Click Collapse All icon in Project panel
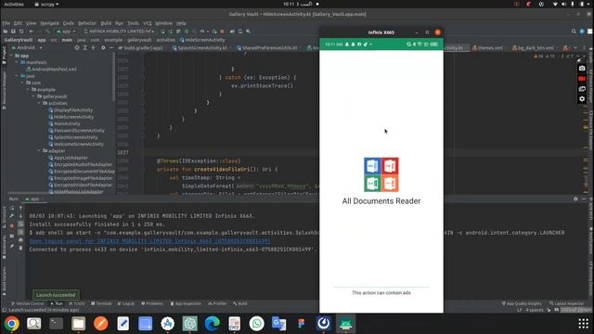This screenshot has width=594, height=334. (x=93, y=47)
